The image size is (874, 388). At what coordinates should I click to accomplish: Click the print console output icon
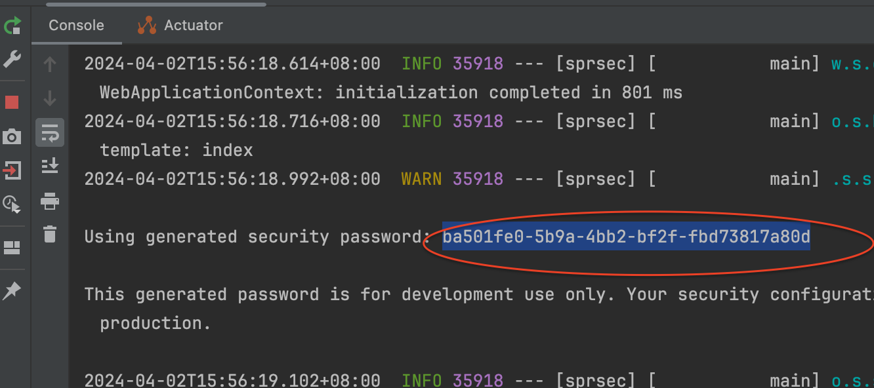(x=50, y=201)
